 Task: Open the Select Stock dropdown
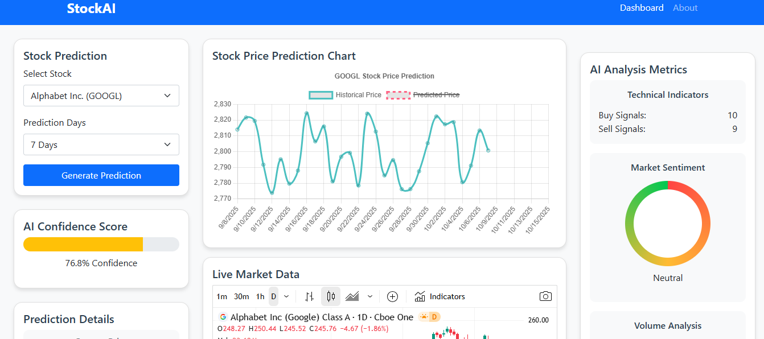[101, 96]
